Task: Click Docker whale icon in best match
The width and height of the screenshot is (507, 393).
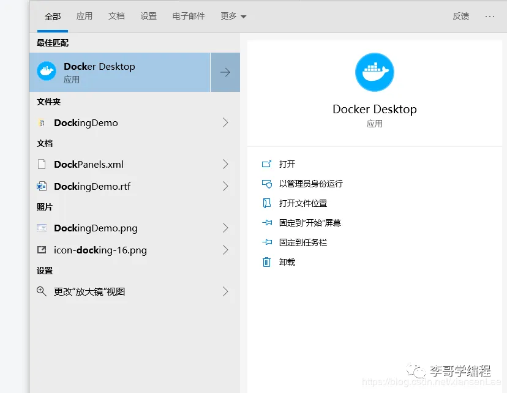Action: pos(47,71)
